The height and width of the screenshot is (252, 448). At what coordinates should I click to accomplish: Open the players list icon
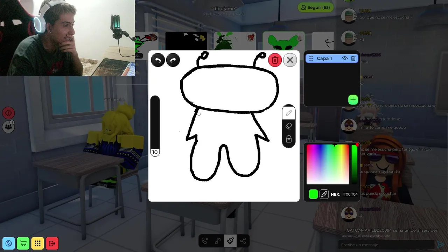[8, 127]
